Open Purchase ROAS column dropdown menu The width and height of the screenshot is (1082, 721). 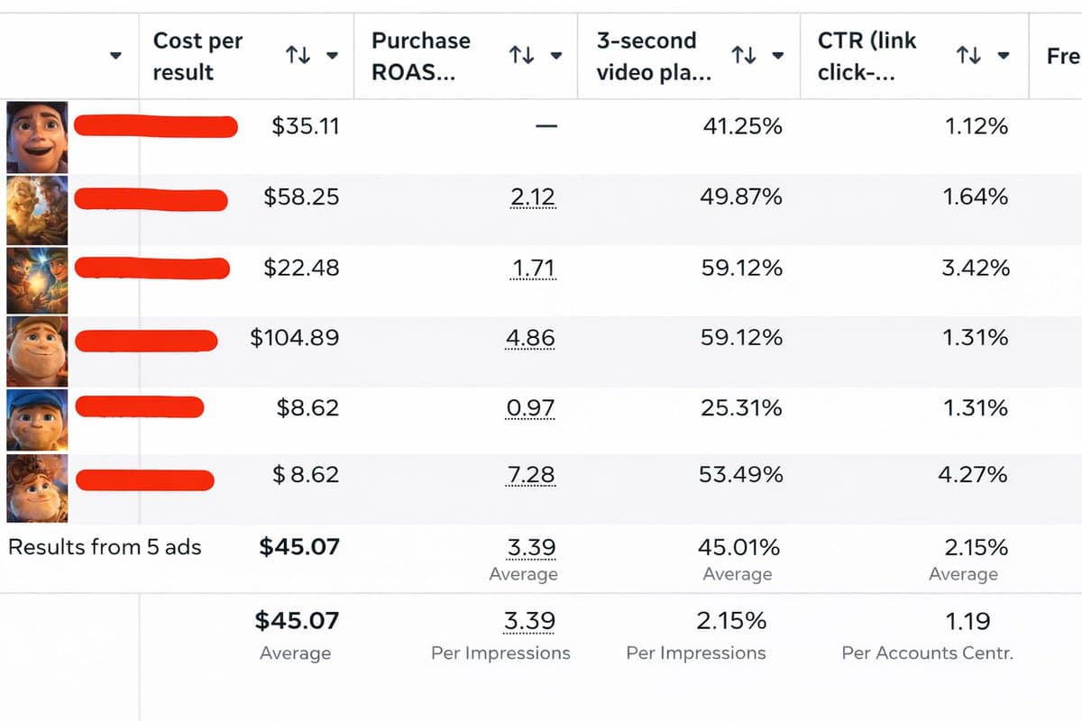pos(556,56)
